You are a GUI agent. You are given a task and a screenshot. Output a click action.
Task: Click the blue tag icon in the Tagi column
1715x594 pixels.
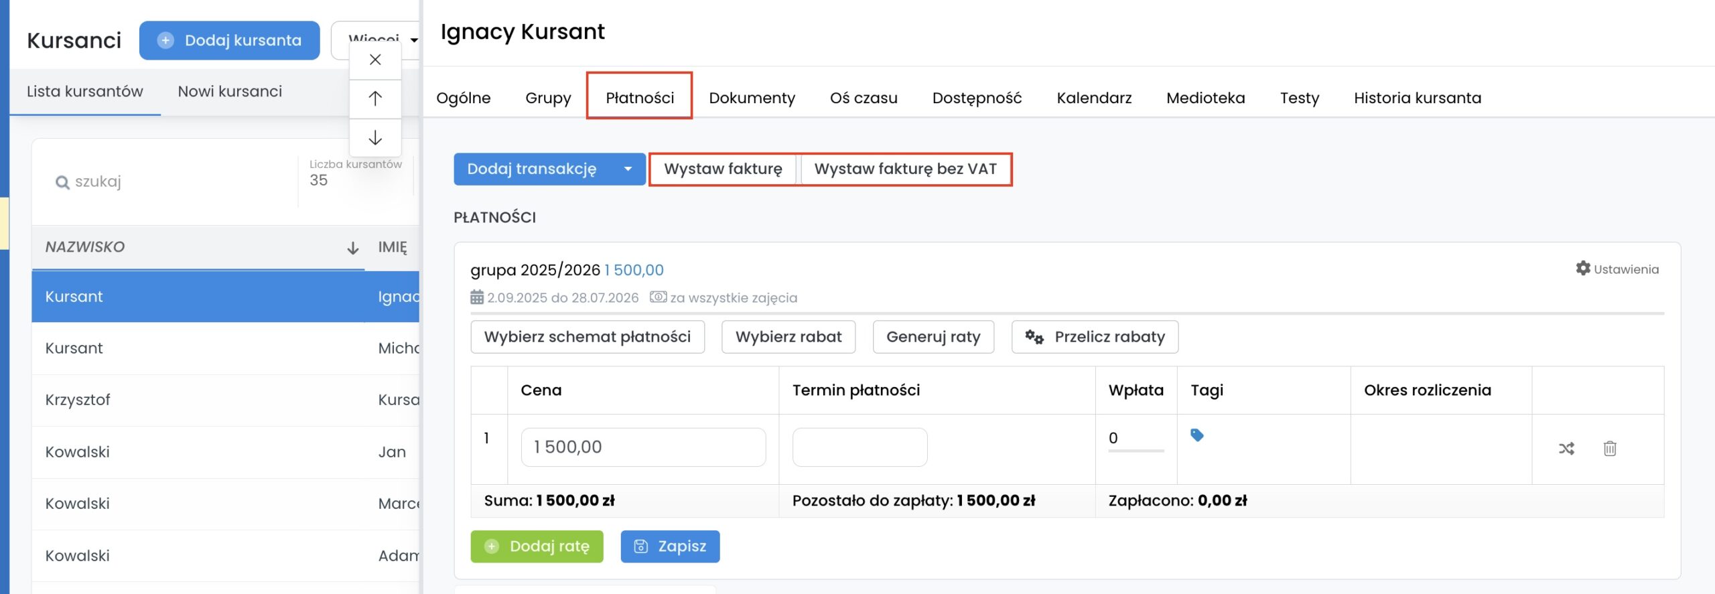point(1196,435)
